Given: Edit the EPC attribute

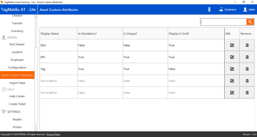Looking at the screenshot, I should [232, 57].
